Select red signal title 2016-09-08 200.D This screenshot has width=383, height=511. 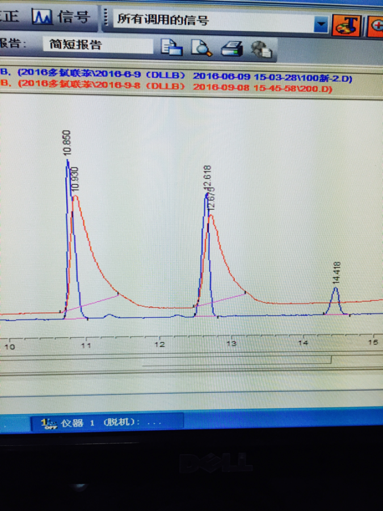click(166, 86)
